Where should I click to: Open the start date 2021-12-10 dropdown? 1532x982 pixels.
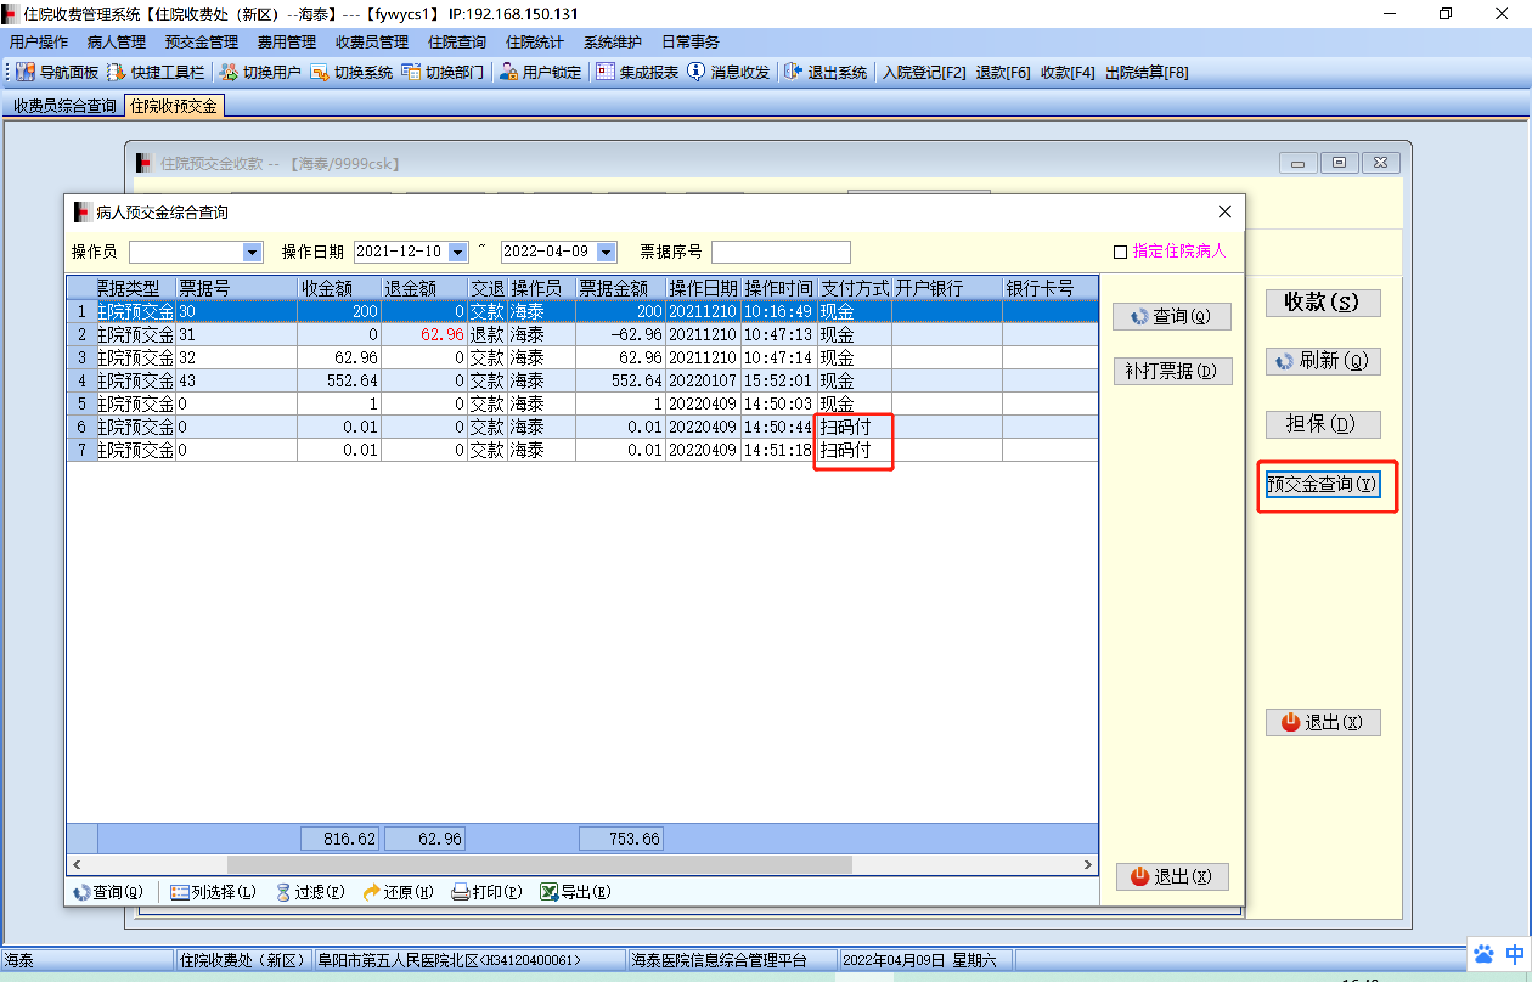[x=458, y=253]
